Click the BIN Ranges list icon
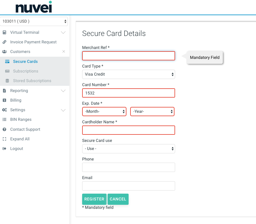This screenshot has height=224, width=256. tap(4, 120)
